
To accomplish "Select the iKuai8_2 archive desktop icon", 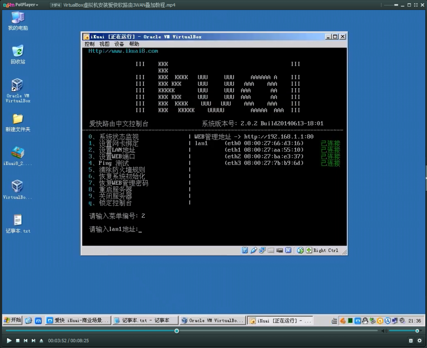I will tap(18, 157).
